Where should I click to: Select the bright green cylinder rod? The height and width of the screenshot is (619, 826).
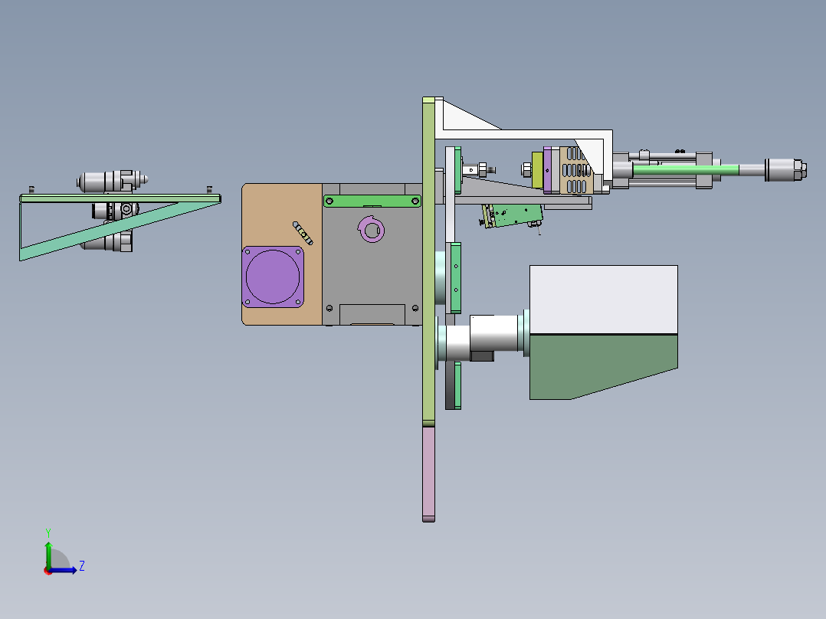point(685,169)
